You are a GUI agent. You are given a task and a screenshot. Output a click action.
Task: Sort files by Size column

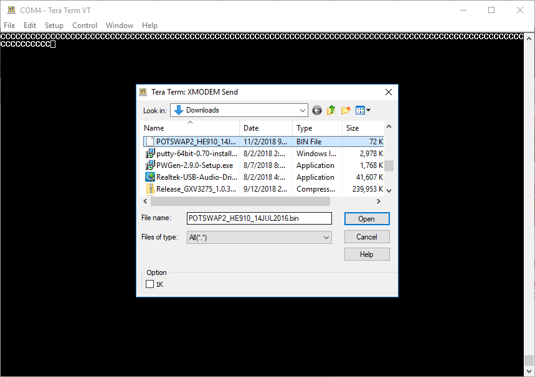(363, 128)
